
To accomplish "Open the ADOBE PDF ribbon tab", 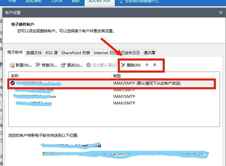I will tap(100, 1).
